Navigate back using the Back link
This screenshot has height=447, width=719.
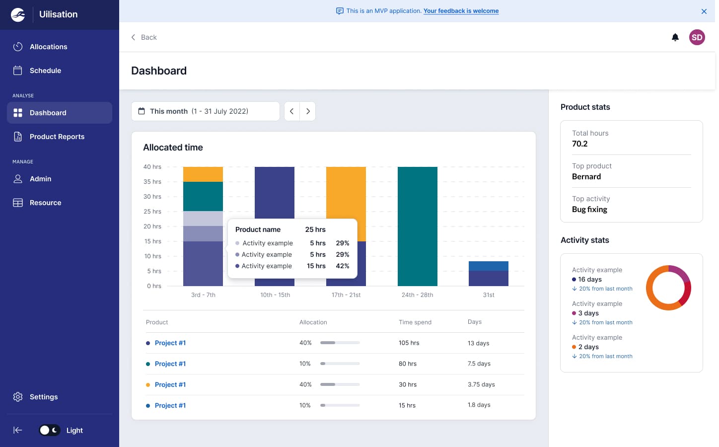click(144, 37)
